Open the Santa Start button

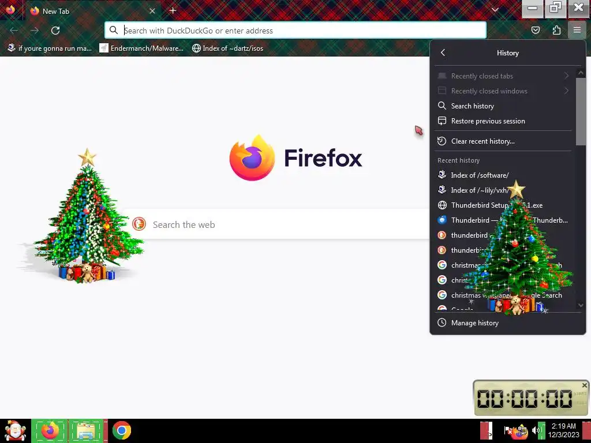click(15, 431)
